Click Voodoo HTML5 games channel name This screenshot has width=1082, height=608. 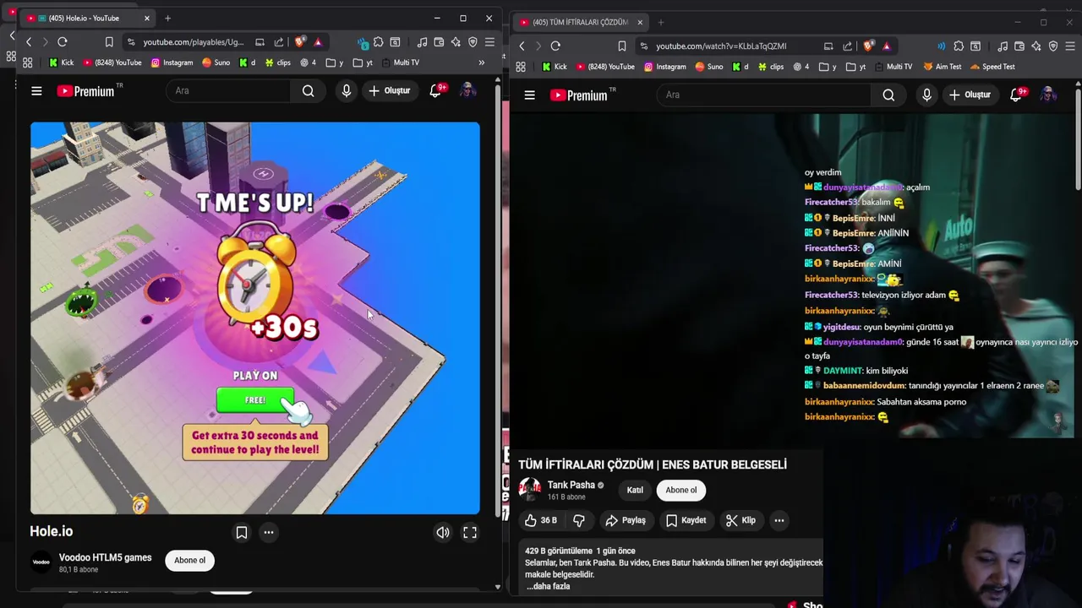pyautogui.click(x=105, y=557)
